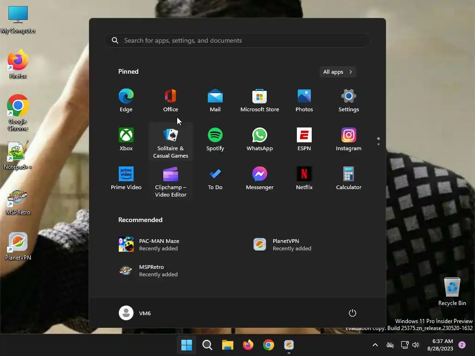475x356 pixels.
Task: Select the Recycle Bin on desktop
Action: click(452, 291)
